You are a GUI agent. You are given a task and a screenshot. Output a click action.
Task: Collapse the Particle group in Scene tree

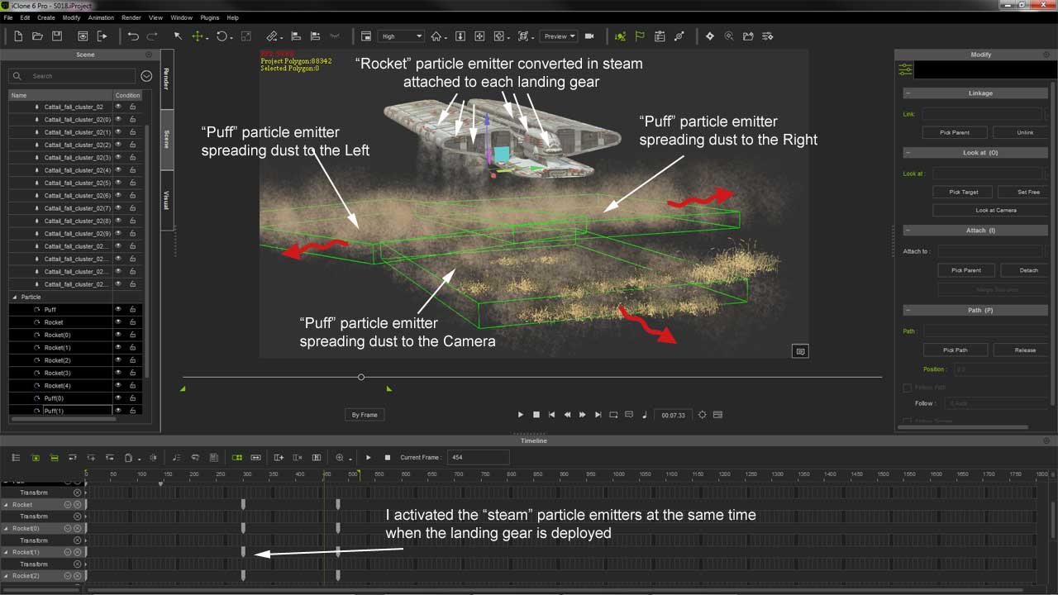click(x=14, y=297)
